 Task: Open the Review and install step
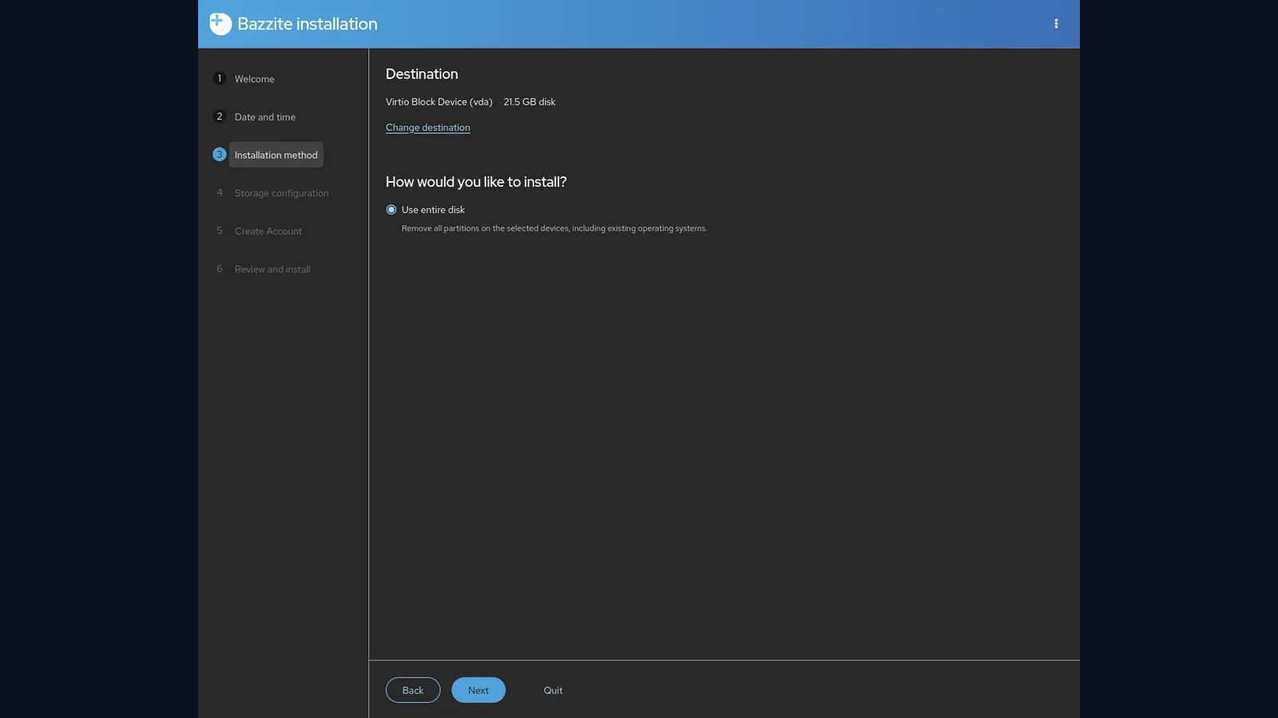coord(272,270)
